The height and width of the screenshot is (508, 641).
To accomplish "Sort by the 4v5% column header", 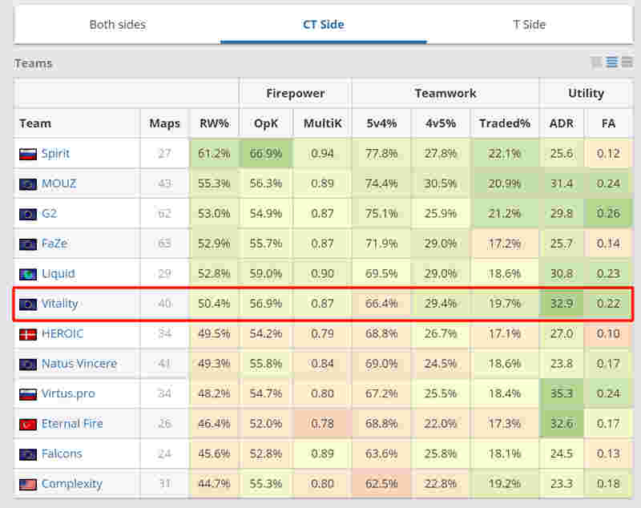I will [x=441, y=123].
